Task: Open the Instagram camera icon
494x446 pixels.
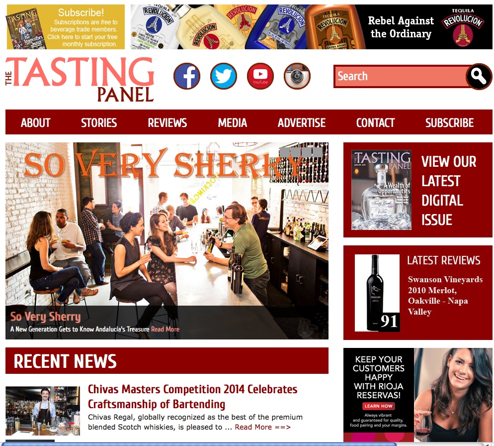Action: [x=297, y=76]
